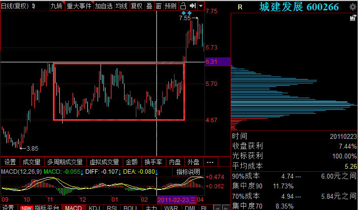Expand more volume indicators with ··· button
This screenshot has width=358, height=210.
click(x=210, y=162)
